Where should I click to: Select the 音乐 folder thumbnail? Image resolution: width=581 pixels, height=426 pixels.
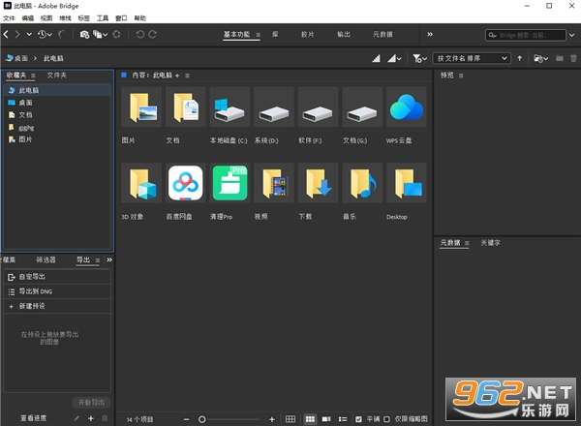point(362,183)
